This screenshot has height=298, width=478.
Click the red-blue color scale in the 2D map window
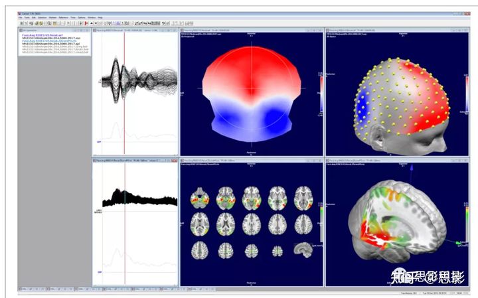[x=321, y=94]
